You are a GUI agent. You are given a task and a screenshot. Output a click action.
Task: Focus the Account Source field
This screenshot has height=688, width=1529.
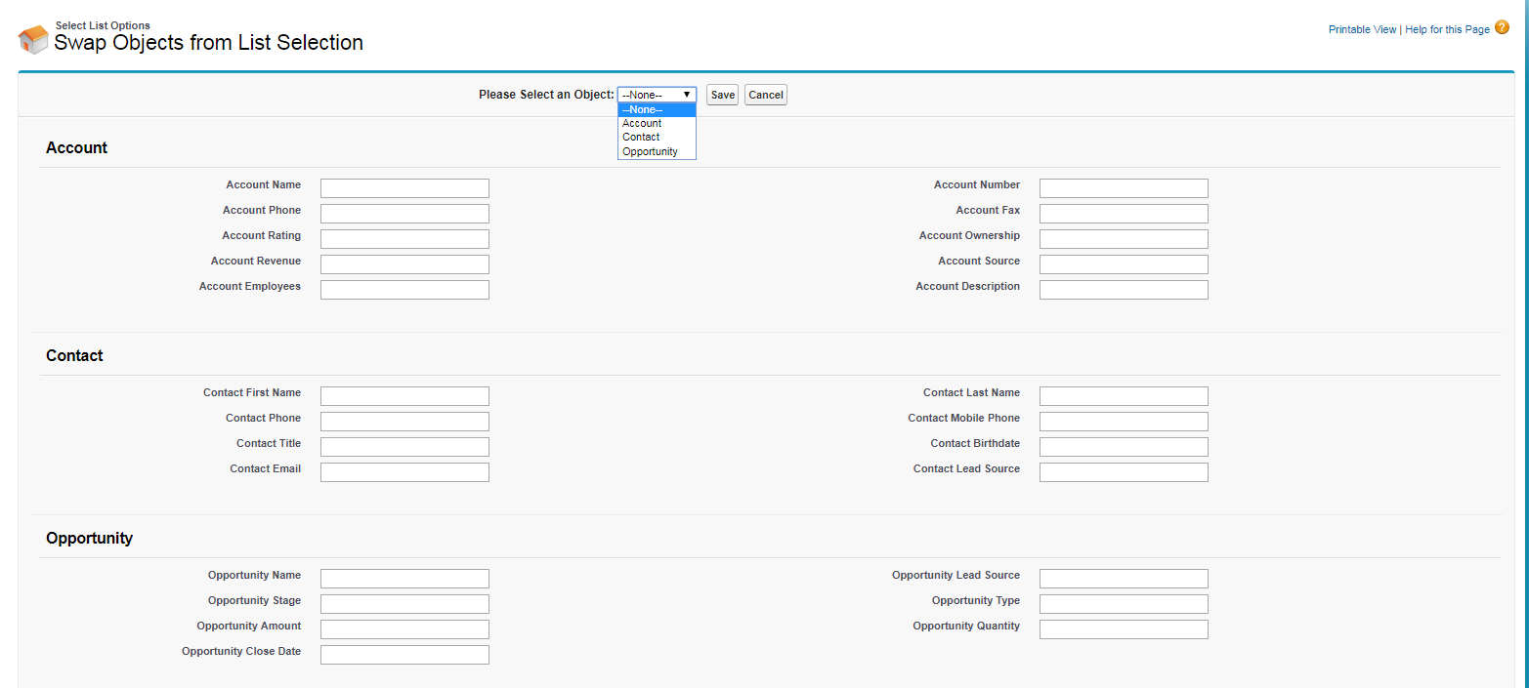pos(1124,264)
